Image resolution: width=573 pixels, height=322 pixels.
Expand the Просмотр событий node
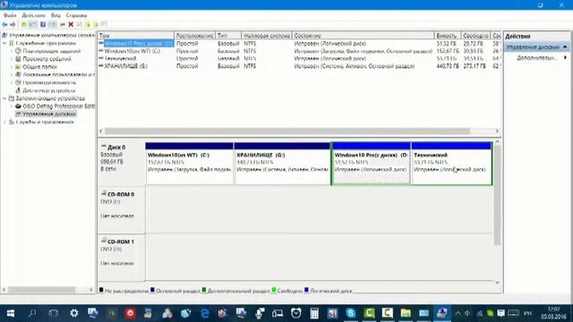point(12,59)
